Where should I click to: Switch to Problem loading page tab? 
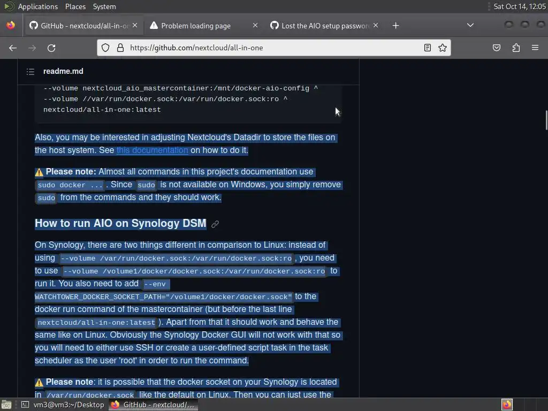(x=196, y=26)
